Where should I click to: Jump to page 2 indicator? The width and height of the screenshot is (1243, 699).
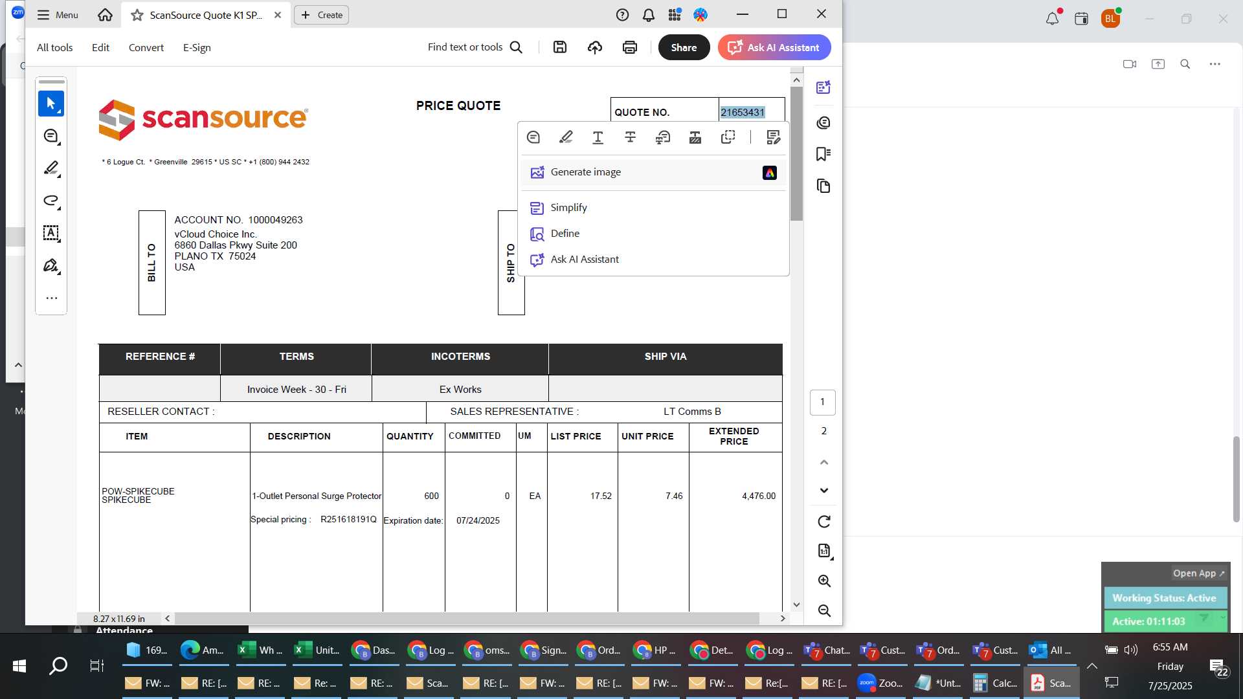click(x=823, y=431)
